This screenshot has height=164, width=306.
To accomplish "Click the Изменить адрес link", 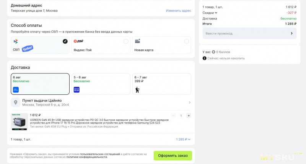I will 178,11.
